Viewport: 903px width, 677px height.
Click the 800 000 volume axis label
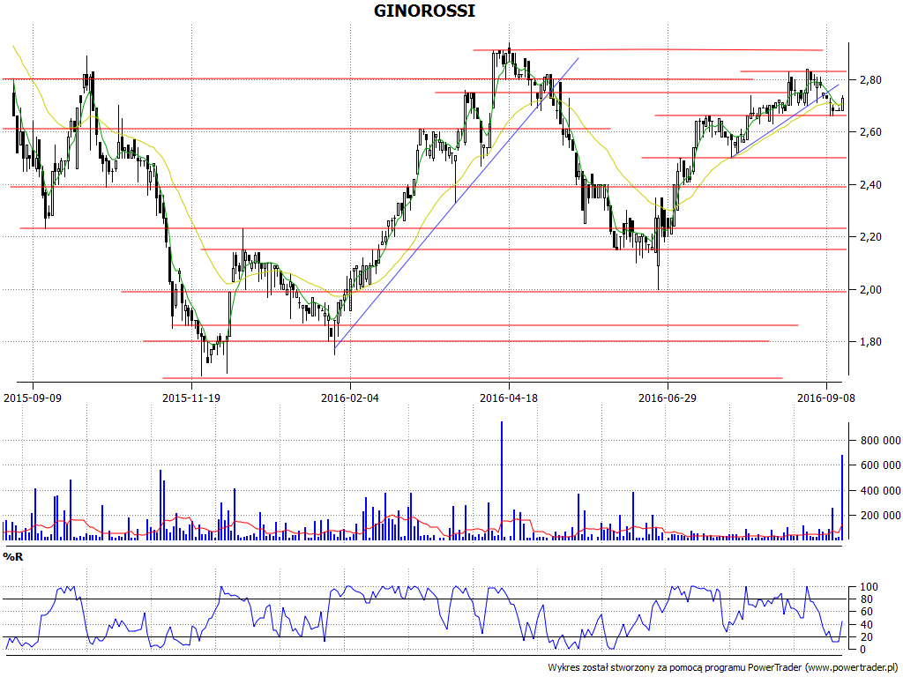881,441
